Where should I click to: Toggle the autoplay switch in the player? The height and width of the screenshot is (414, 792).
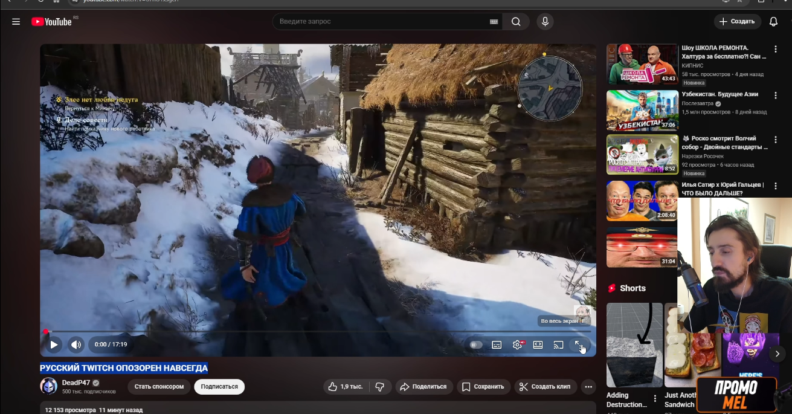476,344
